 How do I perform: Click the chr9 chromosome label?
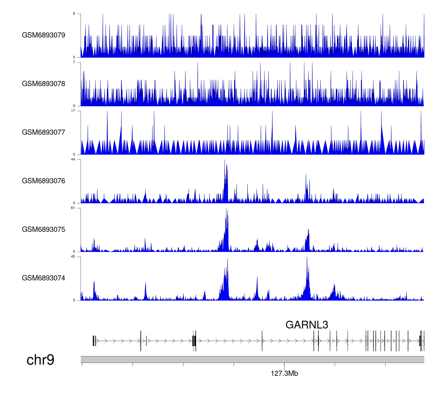point(40,360)
